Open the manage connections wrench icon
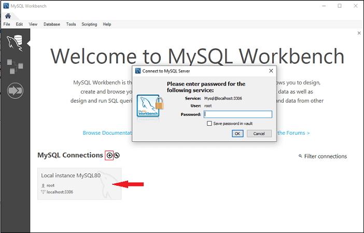 (x=117, y=155)
